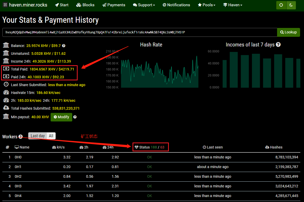
Task: Open the Haven dropdown menu
Action: coord(233,5)
